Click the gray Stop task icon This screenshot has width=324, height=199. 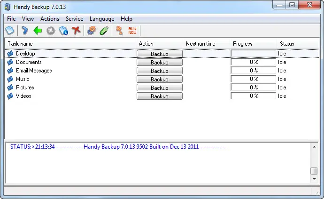51,31
